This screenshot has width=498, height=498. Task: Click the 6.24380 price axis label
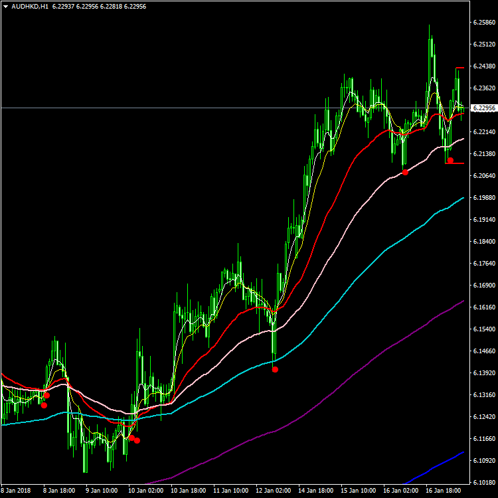tap(484, 66)
